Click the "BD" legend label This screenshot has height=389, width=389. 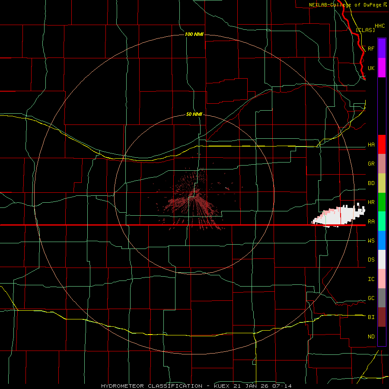pyautogui.click(x=371, y=183)
